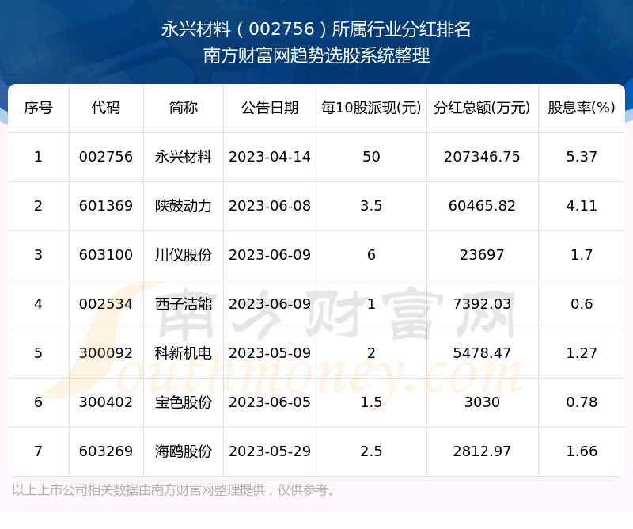This screenshot has height=529, width=633.
Task: Open the 陕鼓动力 stock name cell
Action: (184, 206)
